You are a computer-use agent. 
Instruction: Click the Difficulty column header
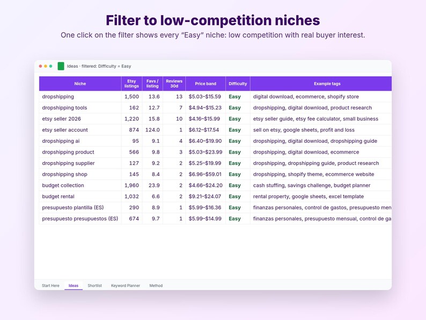[x=238, y=84]
